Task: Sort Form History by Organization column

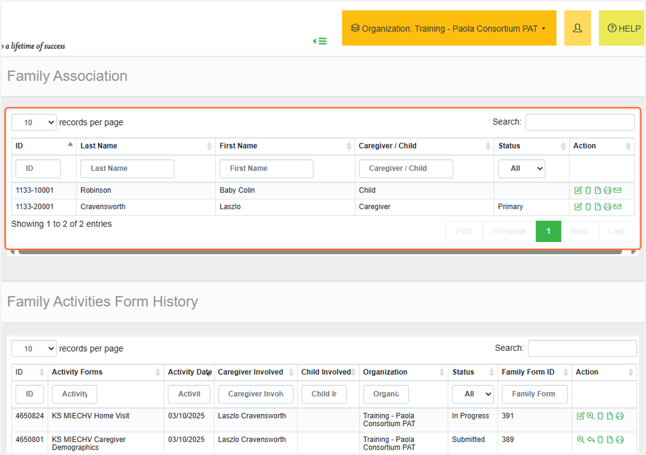Action: 404,373
